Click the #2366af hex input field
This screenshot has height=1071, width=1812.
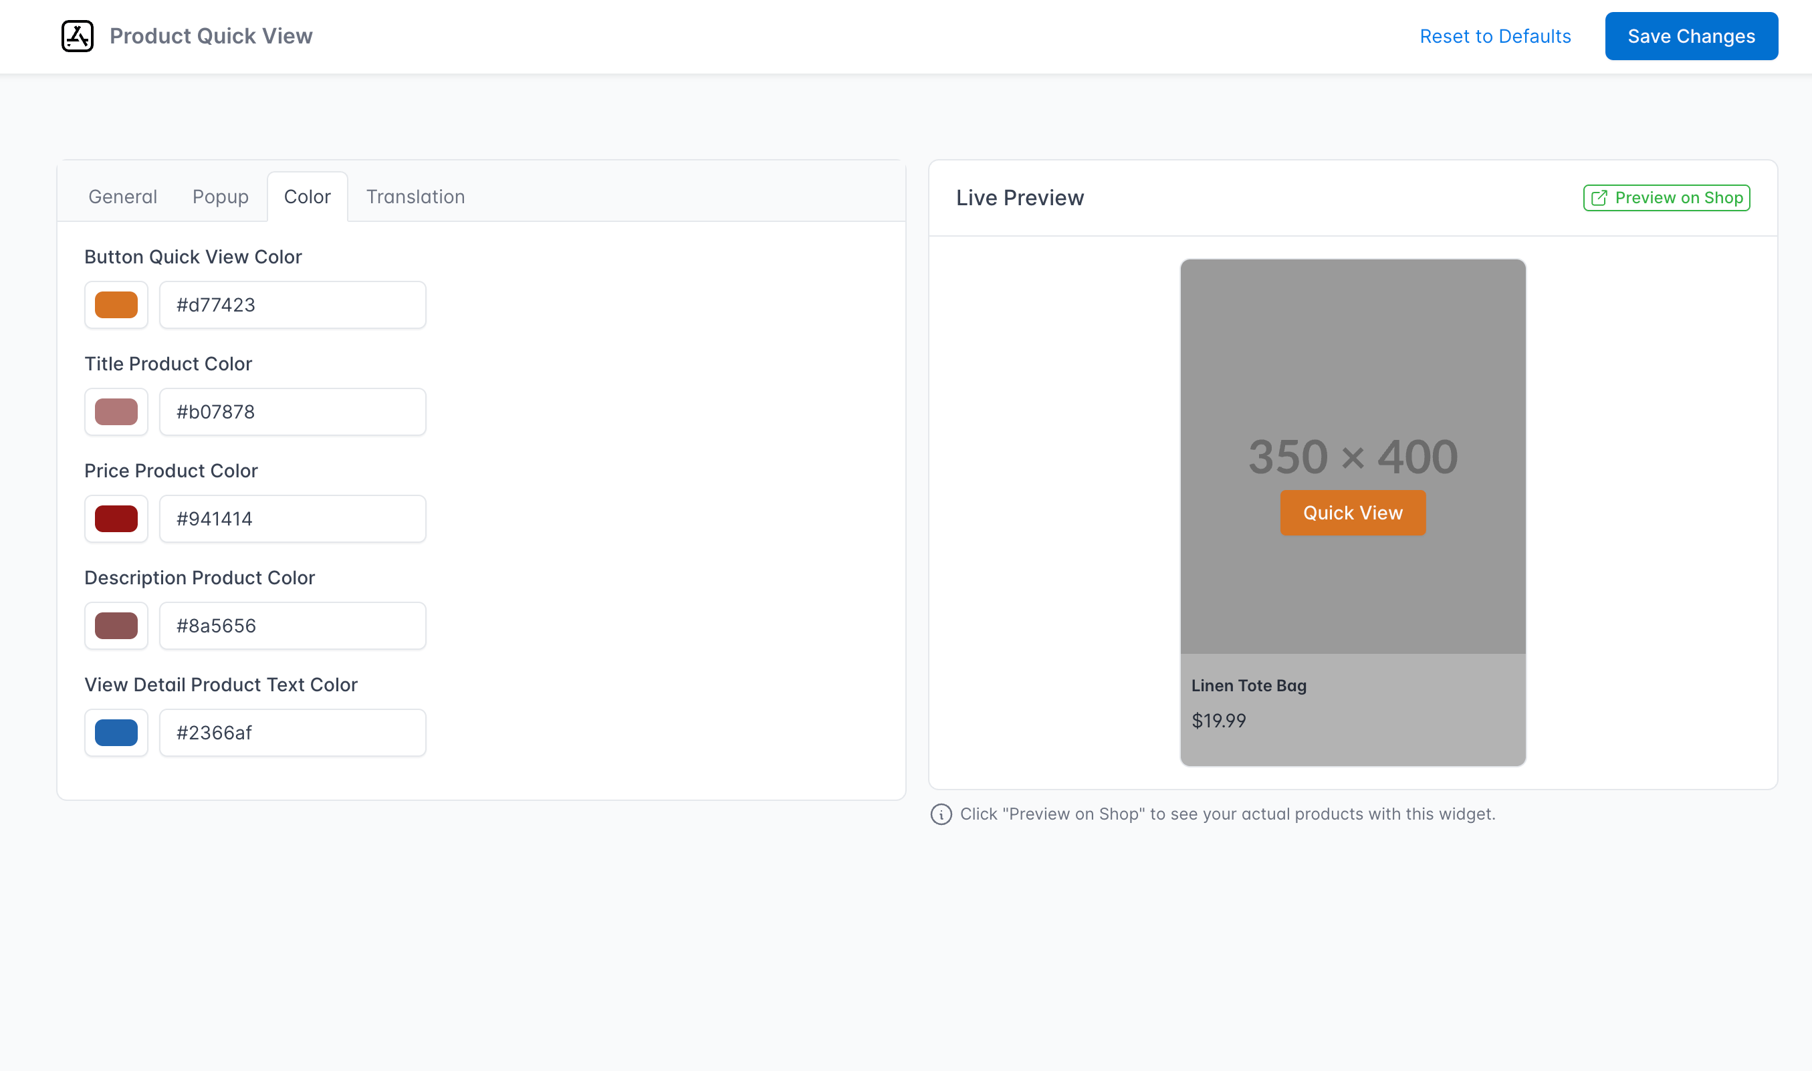(293, 733)
